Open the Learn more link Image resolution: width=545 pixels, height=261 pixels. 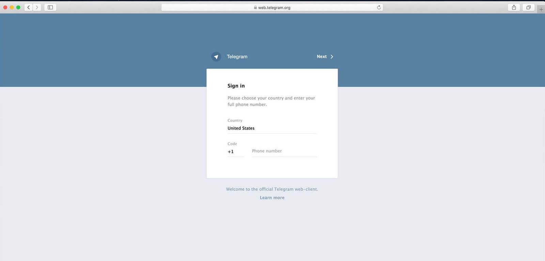(272, 198)
